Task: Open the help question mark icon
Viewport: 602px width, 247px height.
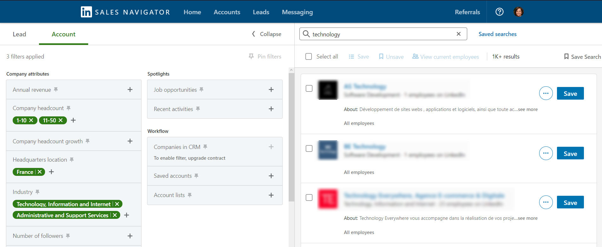Action: click(499, 12)
